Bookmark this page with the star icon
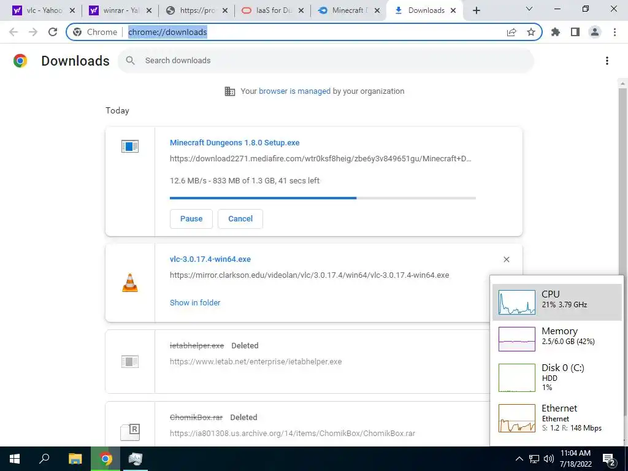Image resolution: width=628 pixels, height=471 pixels. 531,32
